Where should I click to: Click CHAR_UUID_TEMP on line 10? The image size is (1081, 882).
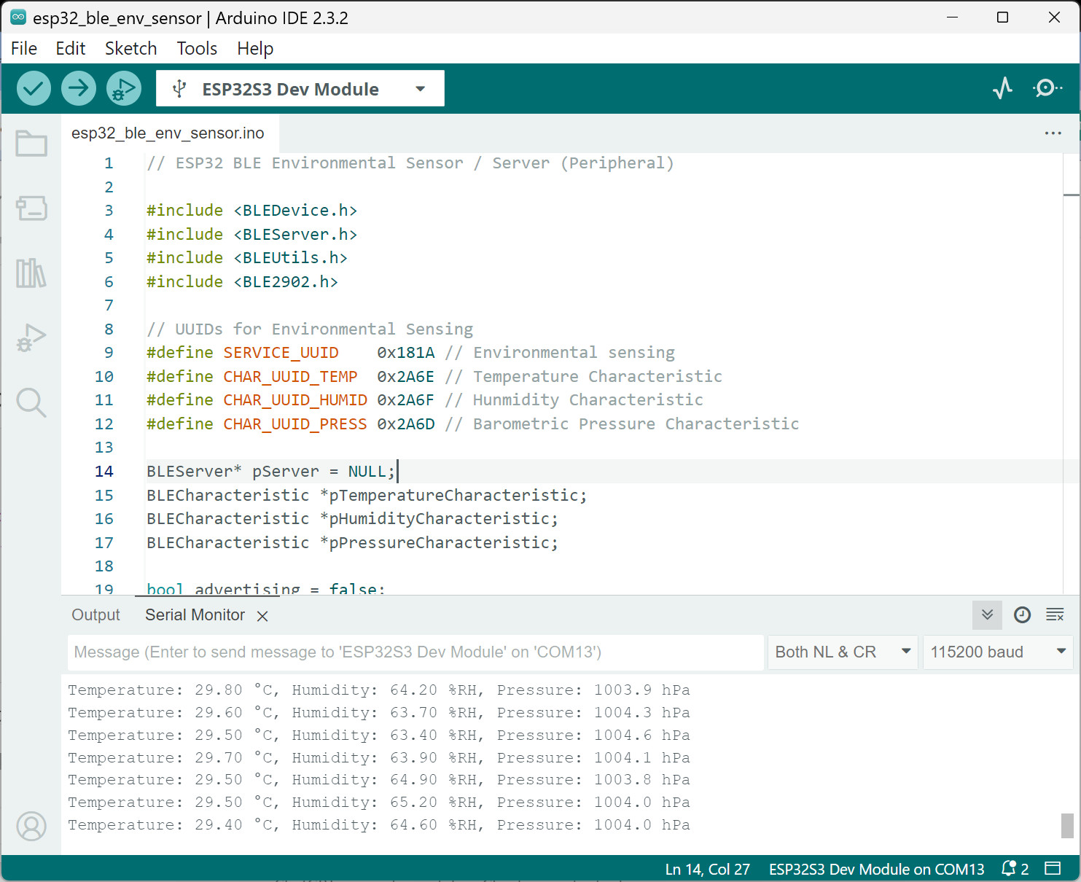tap(290, 377)
